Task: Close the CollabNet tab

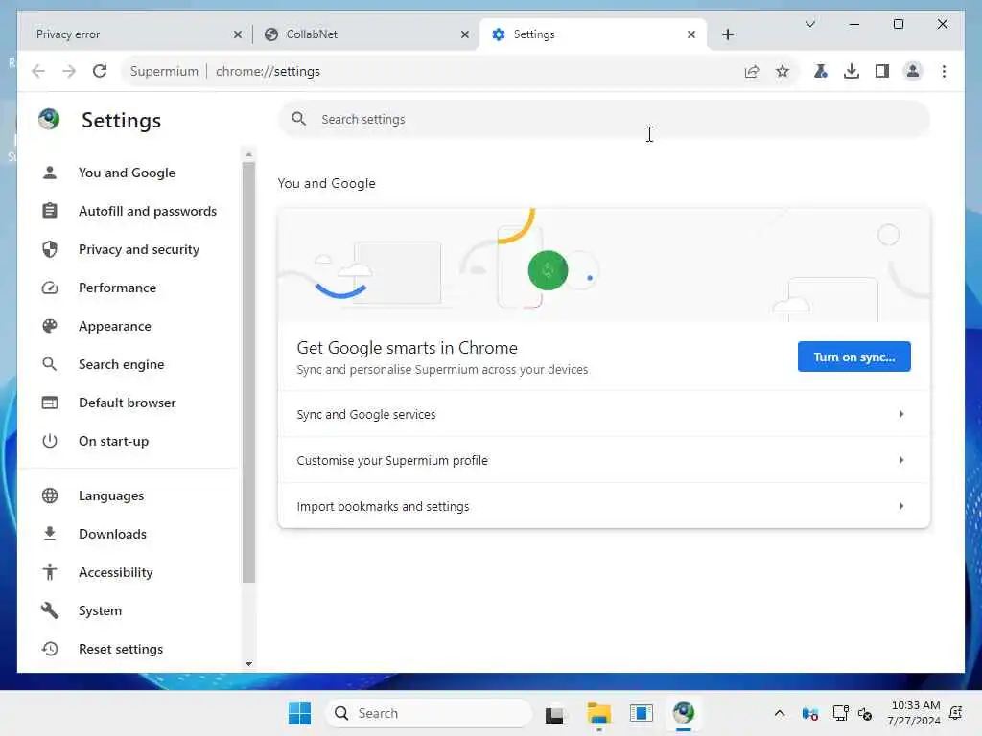Action: [x=465, y=34]
